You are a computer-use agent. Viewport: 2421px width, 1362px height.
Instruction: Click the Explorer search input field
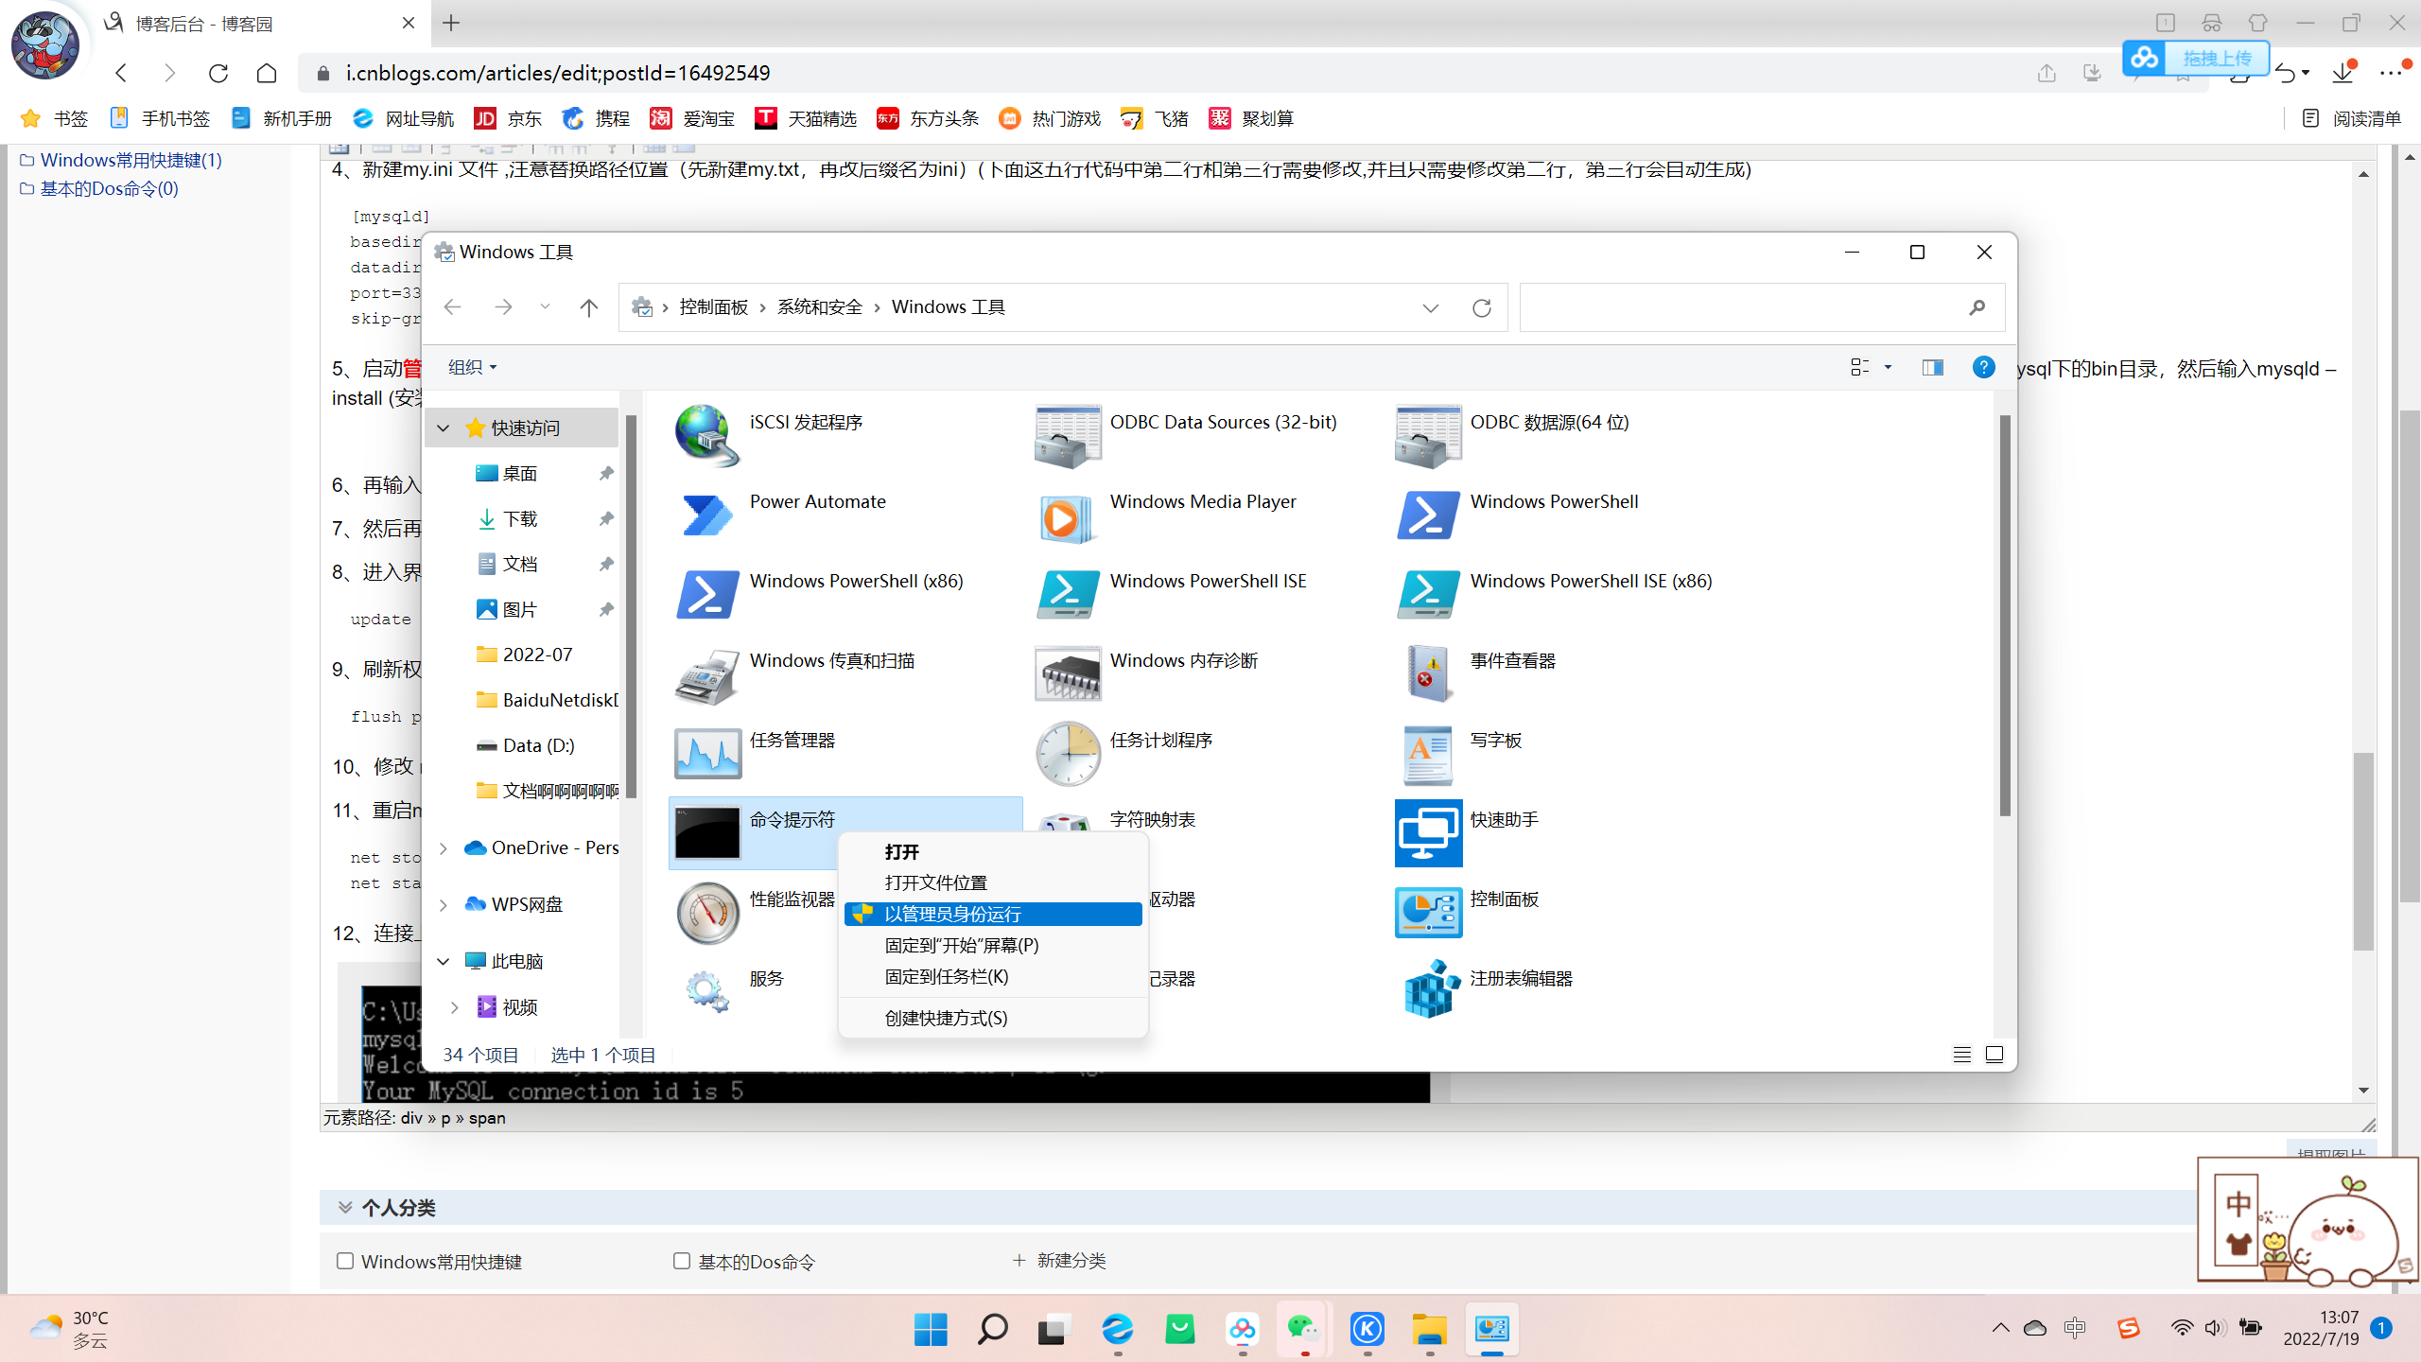tap(1740, 307)
